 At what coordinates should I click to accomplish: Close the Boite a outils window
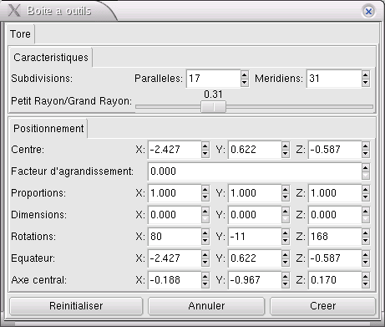(368, 12)
